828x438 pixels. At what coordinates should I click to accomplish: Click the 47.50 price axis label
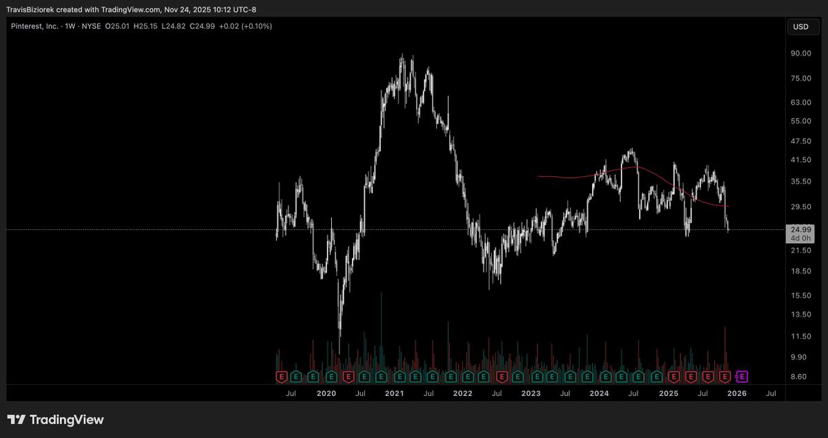click(x=800, y=141)
